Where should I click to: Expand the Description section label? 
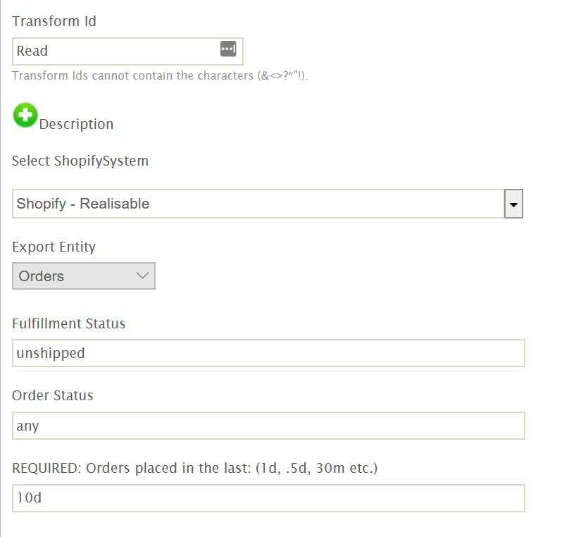[76, 124]
